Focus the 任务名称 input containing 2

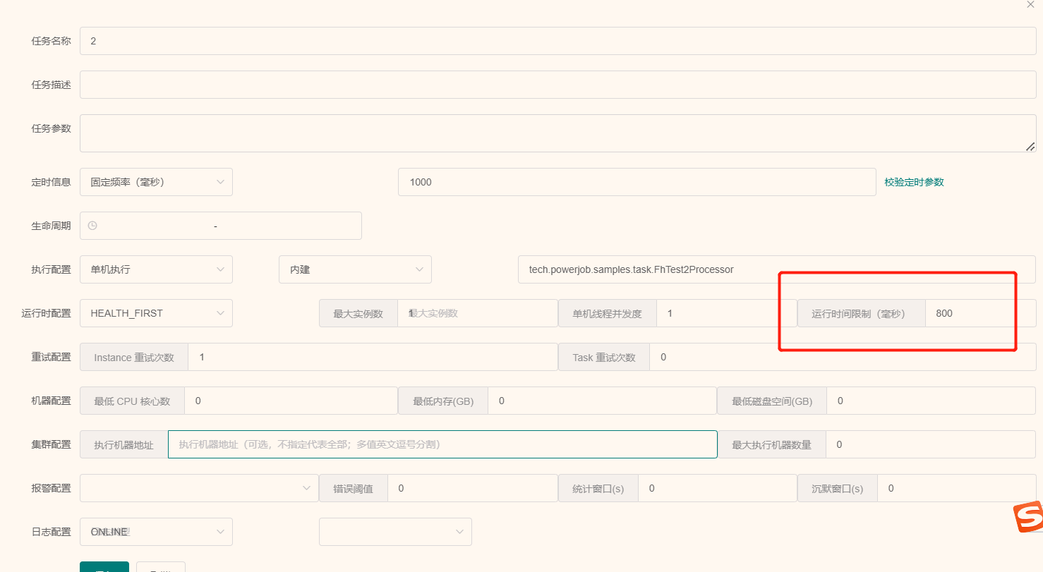click(x=557, y=41)
